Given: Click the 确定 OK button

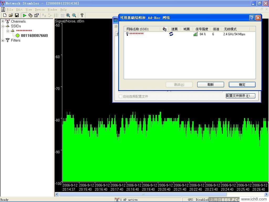Looking at the screenshot, I should (242, 84).
